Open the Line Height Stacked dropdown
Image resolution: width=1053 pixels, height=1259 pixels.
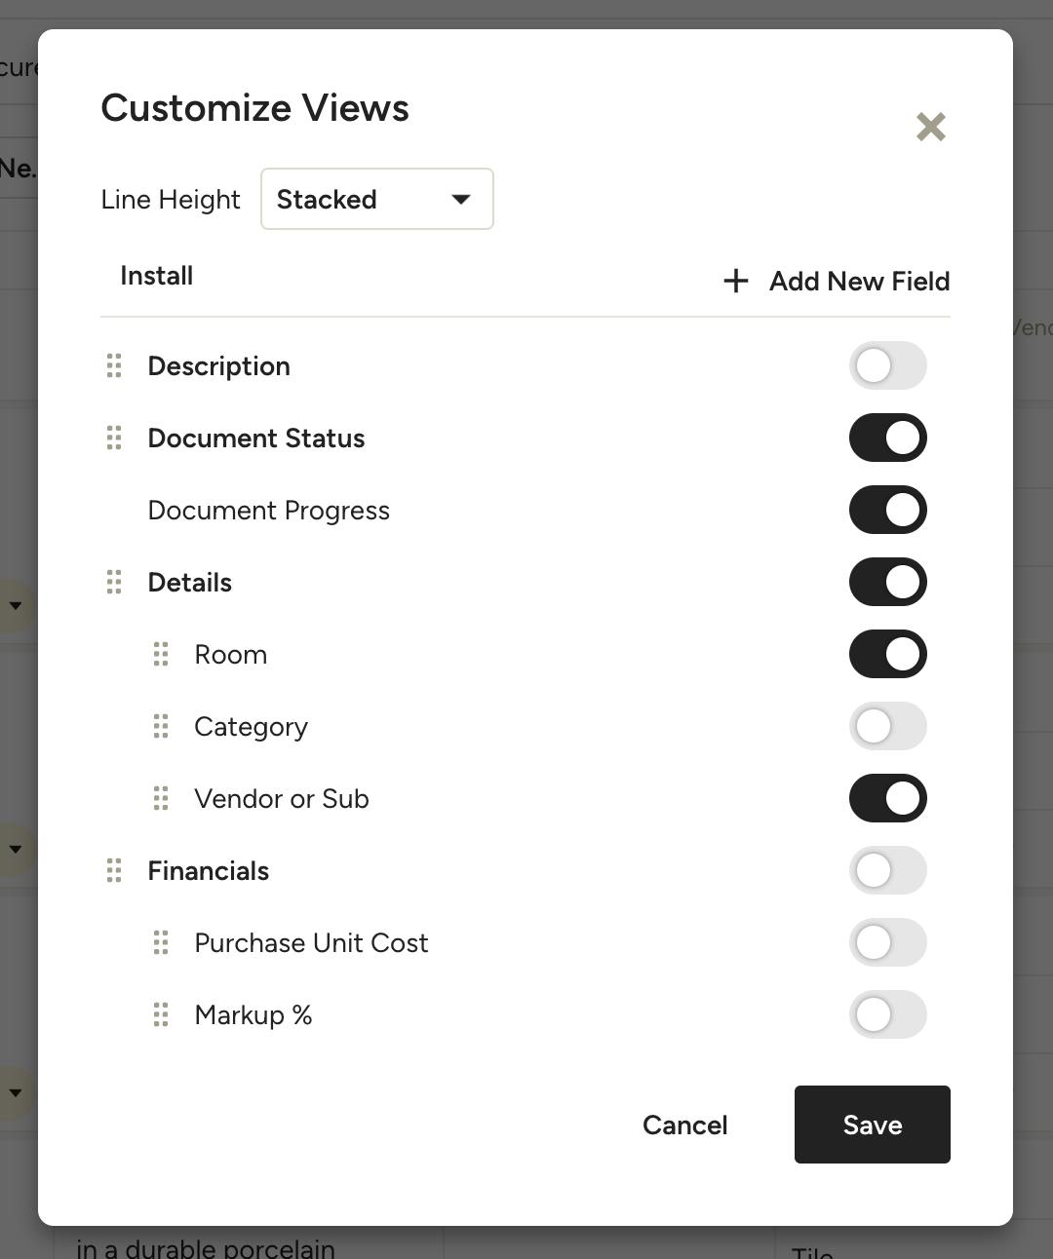point(377,199)
